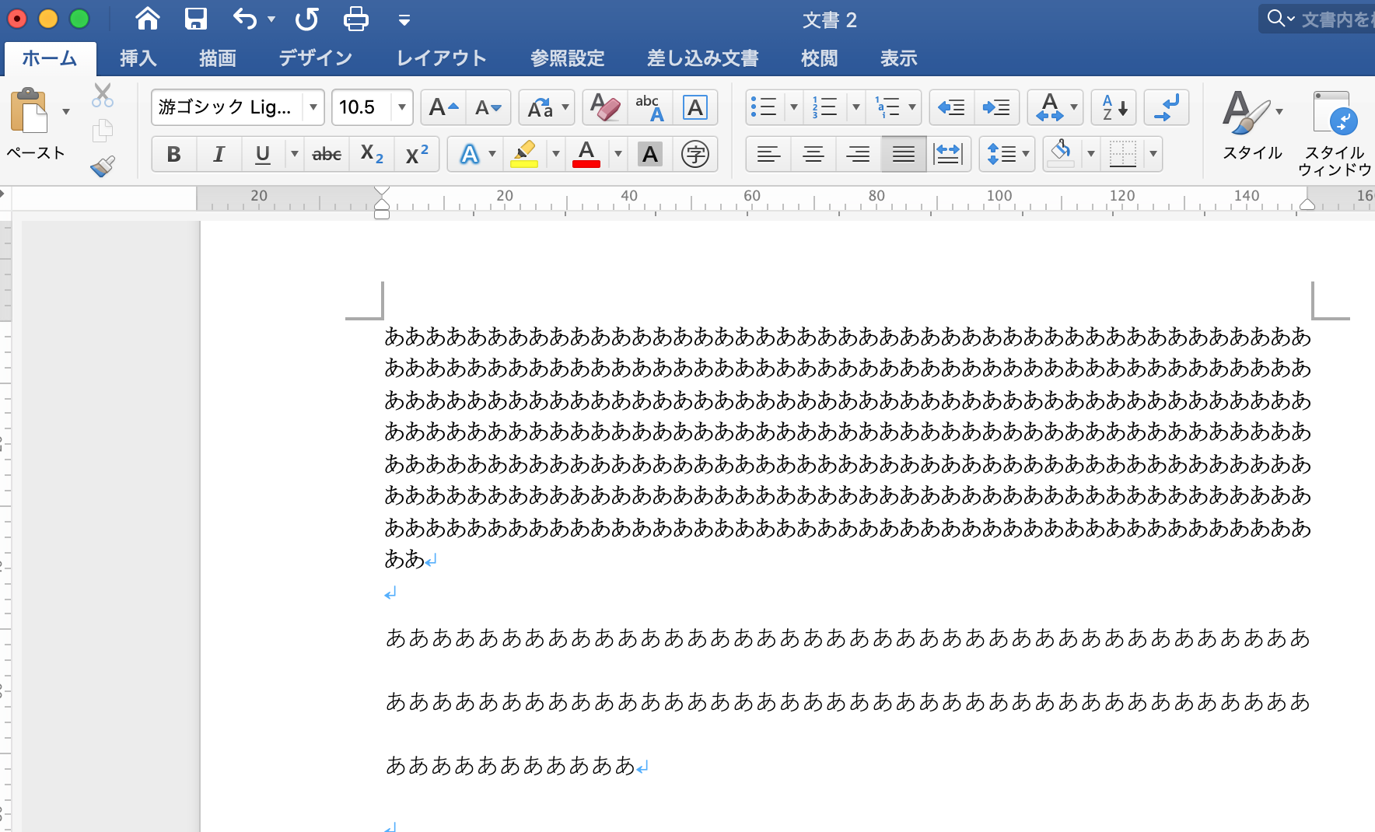This screenshot has height=832, width=1375.
Task: Toggle Italic formatting
Action: point(219,154)
